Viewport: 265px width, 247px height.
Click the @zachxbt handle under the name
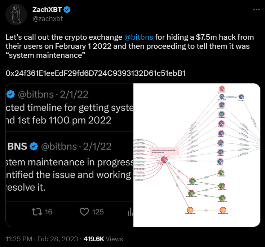tap(48, 18)
